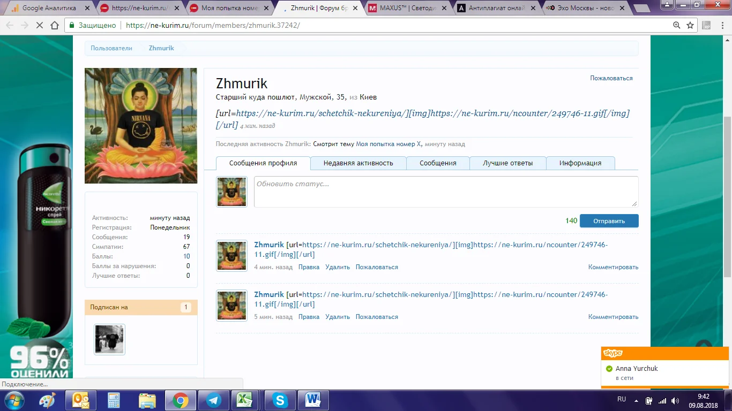732x411 pixels.
Task: Show hidden system tray icons
Action: pyautogui.click(x=636, y=400)
